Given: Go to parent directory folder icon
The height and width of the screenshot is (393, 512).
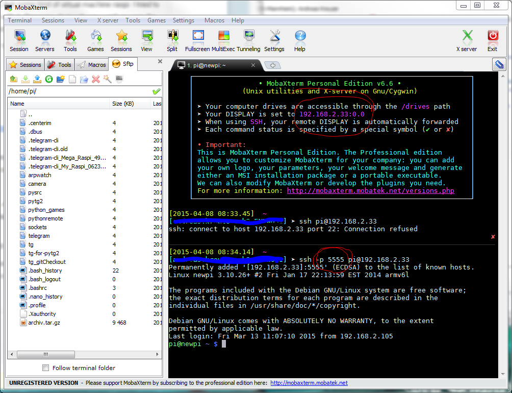Looking at the screenshot, I should click(x=14, y=79).
